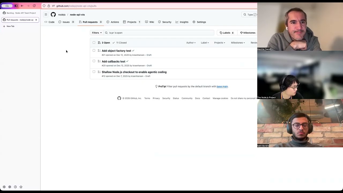Expand the Author filter dropdown

[191, 43]
